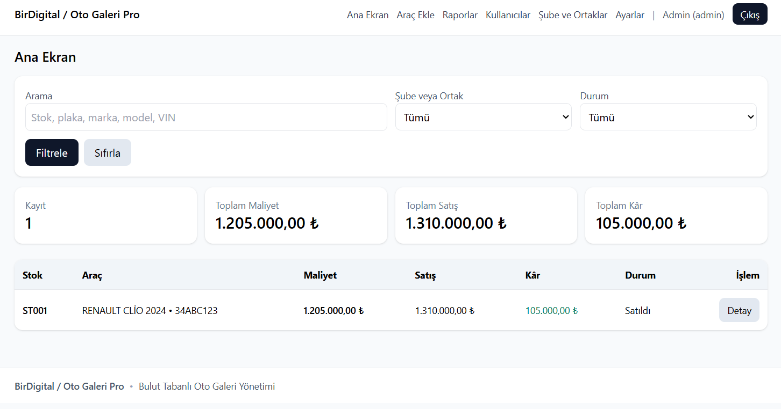The width and height of the screenshot is (781, 409).
Task: Navigate to Kullanıcılar
Action: 508,15
